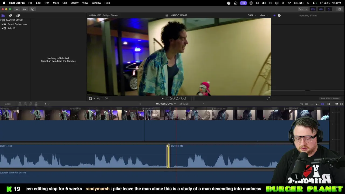Click Insert clip edit button

pos(25,104)
